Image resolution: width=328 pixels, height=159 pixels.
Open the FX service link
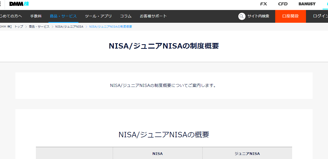point(263,4)
